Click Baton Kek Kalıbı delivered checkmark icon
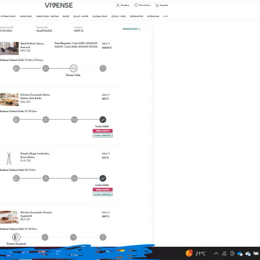Screen dimensions: 260x260 103,120
